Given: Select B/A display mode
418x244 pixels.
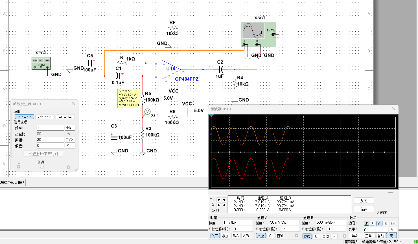Looking at the screenshot, I should (x=236, y=236).
